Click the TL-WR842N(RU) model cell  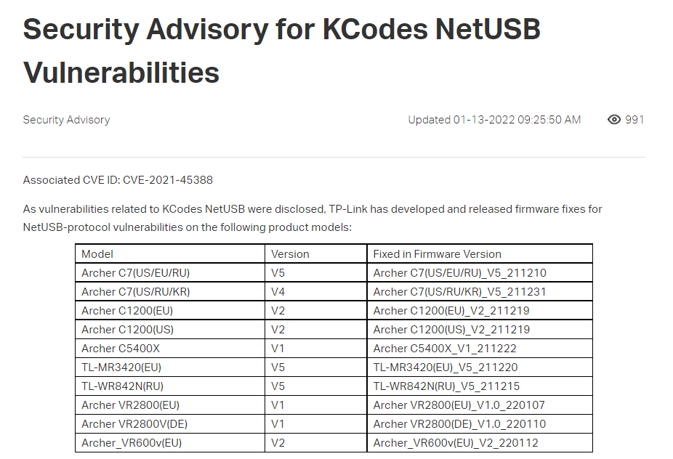click(x=170, y=386)
